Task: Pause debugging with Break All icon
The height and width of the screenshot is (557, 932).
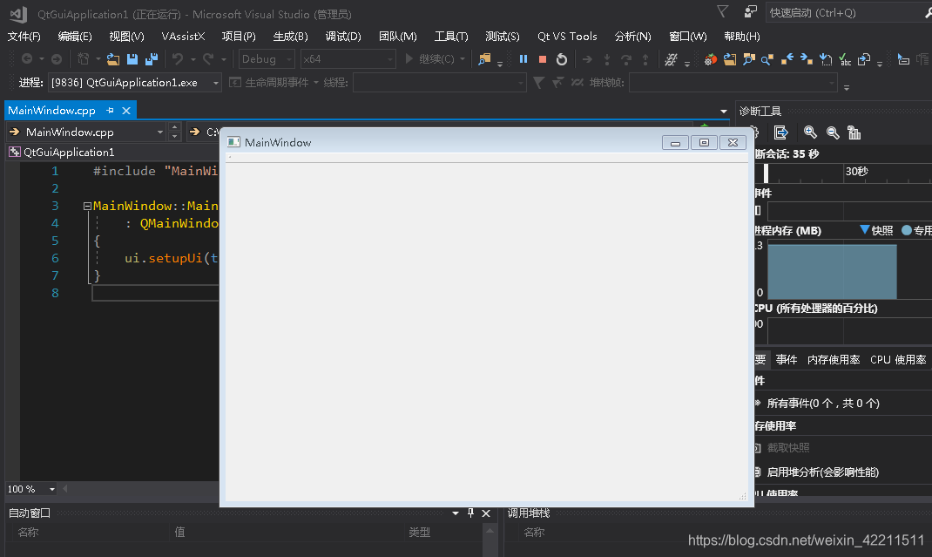Action: [523, 59]
